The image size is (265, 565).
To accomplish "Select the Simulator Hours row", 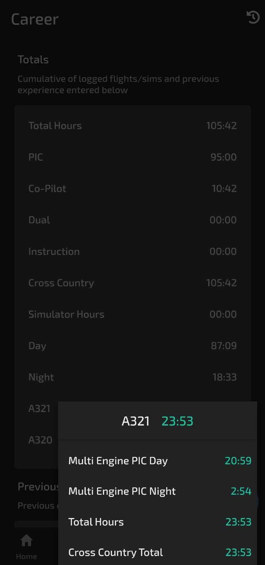I will click(x=132, y=314).
